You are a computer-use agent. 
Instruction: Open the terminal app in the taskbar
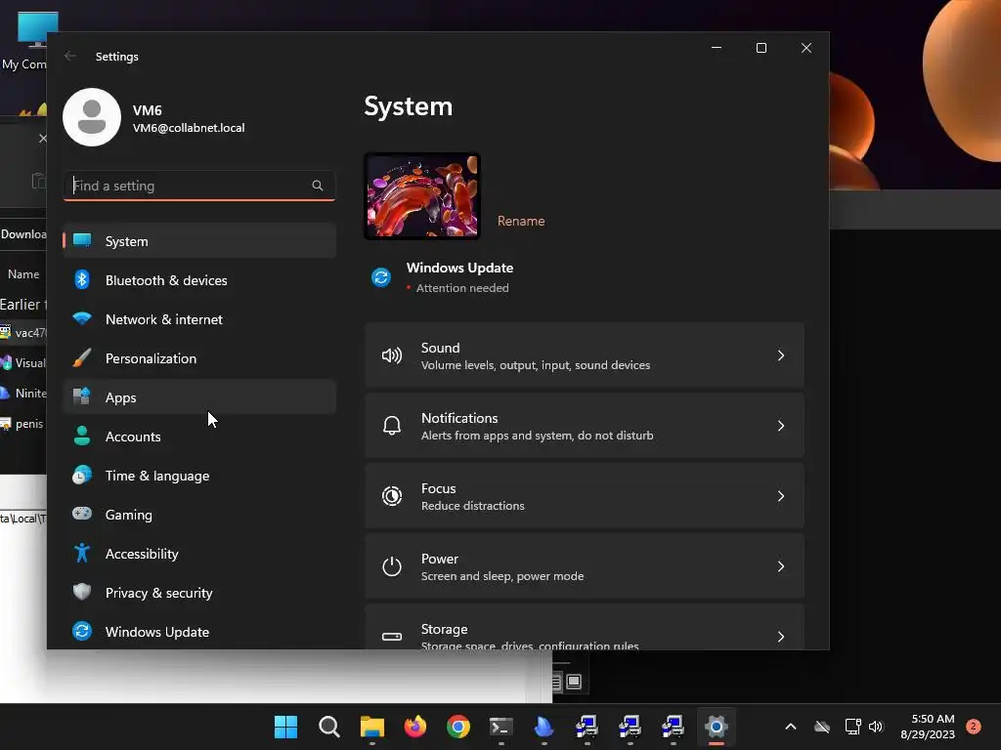501,727
